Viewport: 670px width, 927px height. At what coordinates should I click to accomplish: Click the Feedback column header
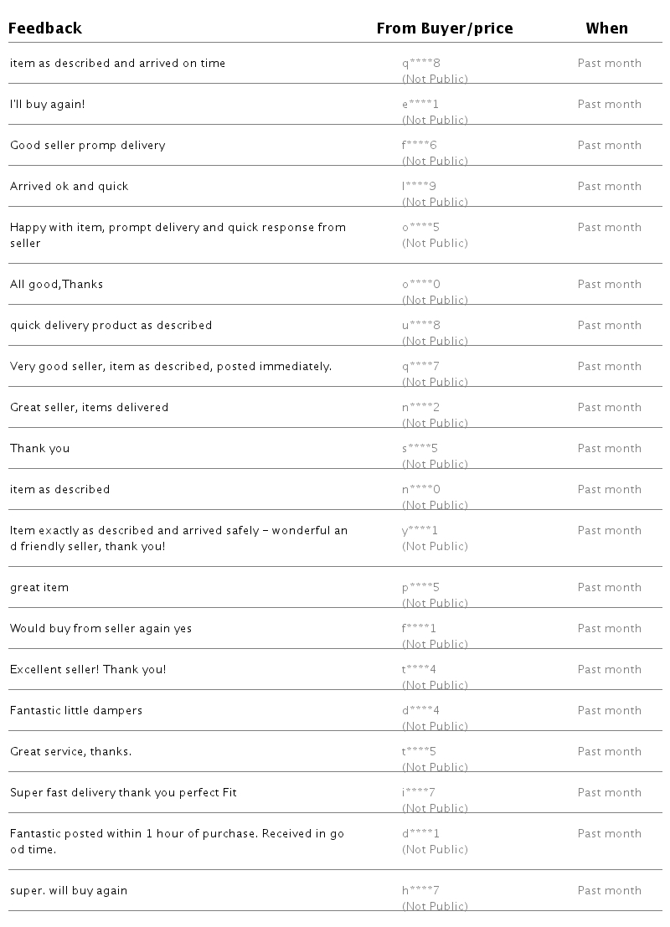coord(46,28)
